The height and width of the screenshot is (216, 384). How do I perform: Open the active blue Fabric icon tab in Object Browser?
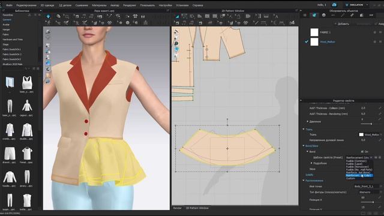click(314, 15)
